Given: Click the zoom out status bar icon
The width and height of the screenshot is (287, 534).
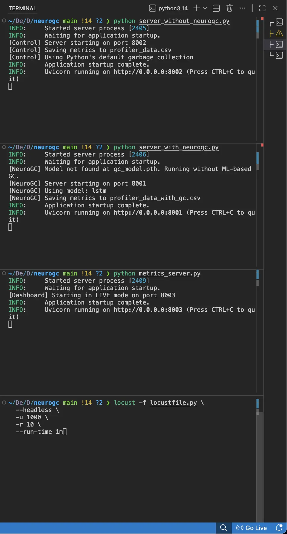Looking at the screenshot, I should click(224, 528).
